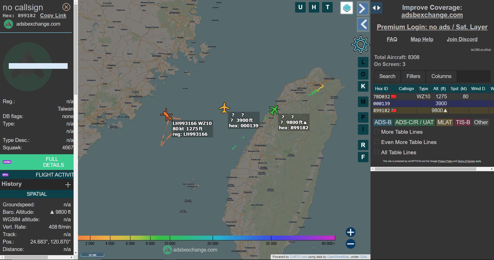Enable All Table Lines checkbox
Image resolution: width=494 pixels, height=260 pixels.
[377, 152]
